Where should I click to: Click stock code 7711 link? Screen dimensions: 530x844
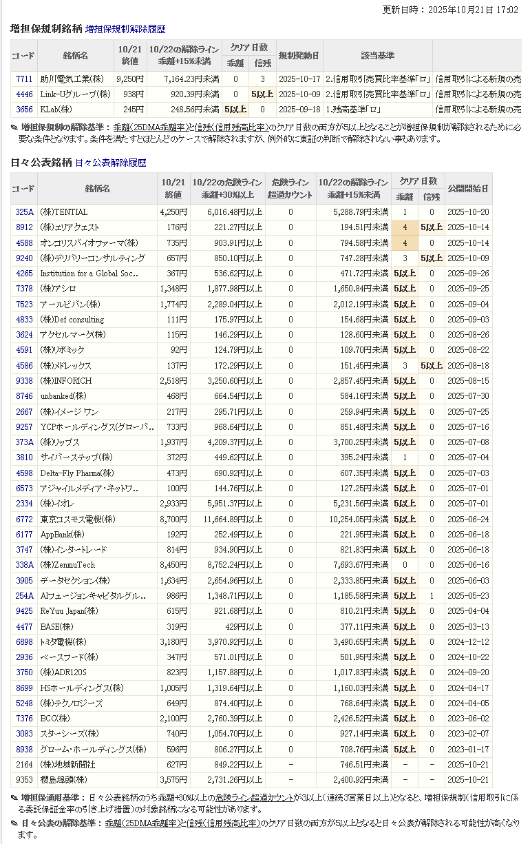[x=24, y=79]
